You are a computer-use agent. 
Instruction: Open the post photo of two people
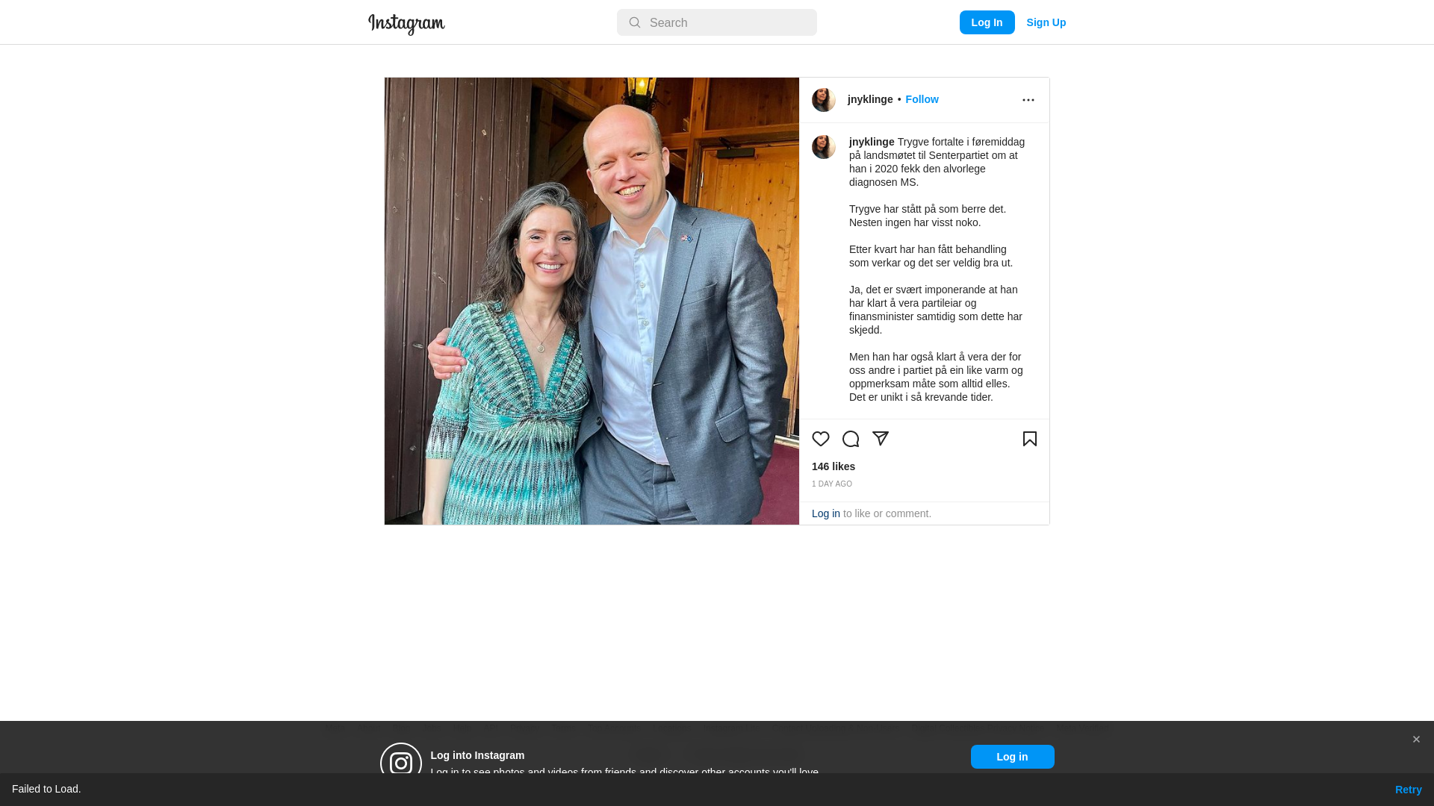[592, 301]
